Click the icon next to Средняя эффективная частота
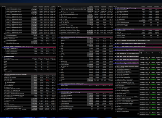This screenshot has width=162, height=118. tap(4, 34)
